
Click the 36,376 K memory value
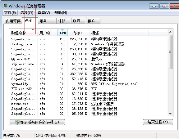(80, 89)
